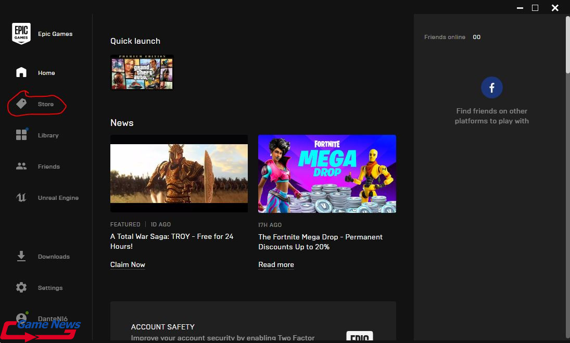Maximize the Epic Games launcher window
The height and width of the screenshot is (343, 570).
click(x=535, y=8)
